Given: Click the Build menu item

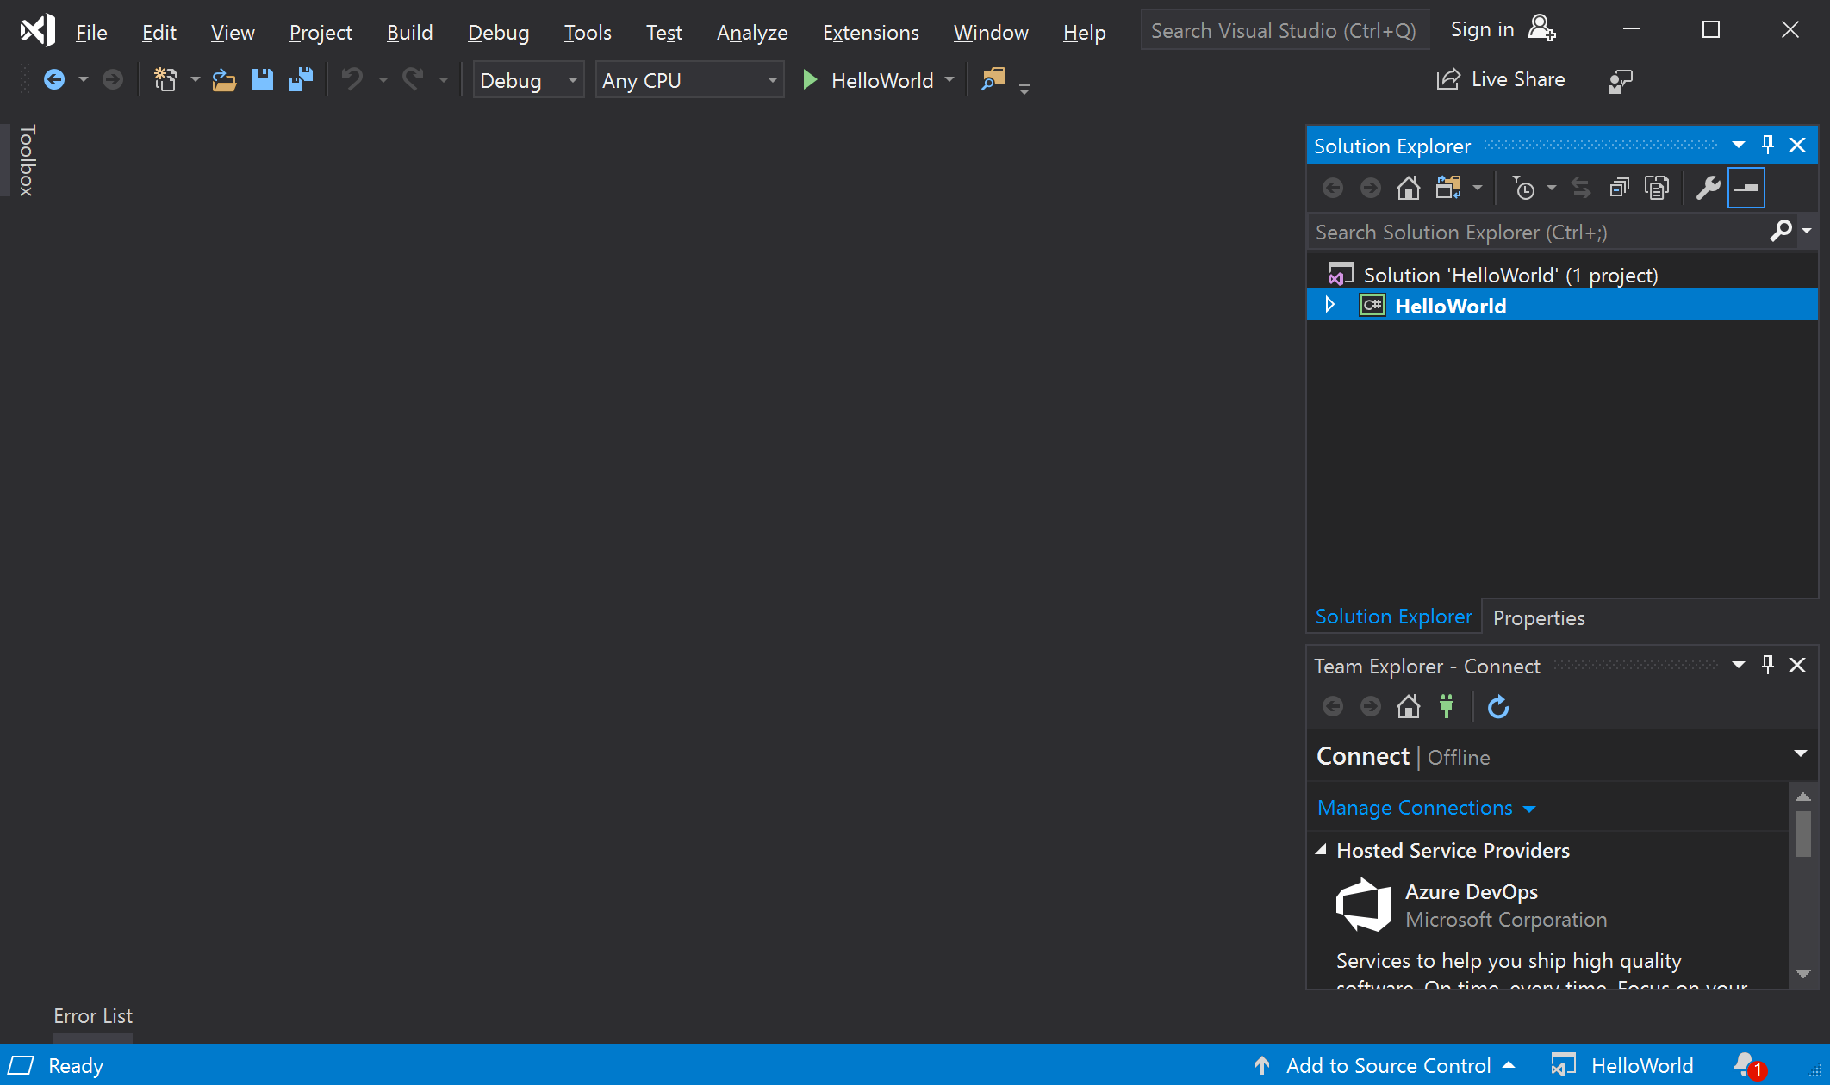Looking at the screenshot, I should tap(408, 31).
